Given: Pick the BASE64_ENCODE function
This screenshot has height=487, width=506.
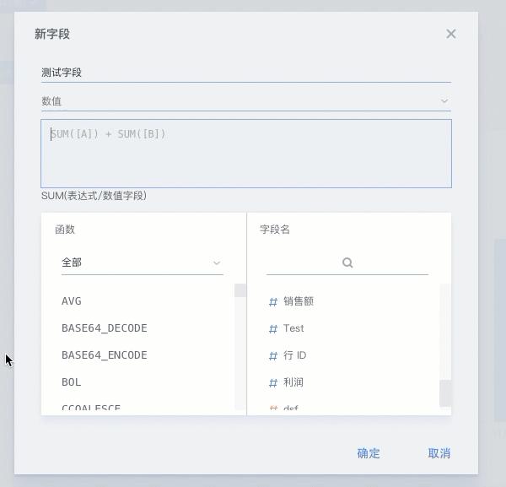Looking at the screenshot, I should 105,355.
